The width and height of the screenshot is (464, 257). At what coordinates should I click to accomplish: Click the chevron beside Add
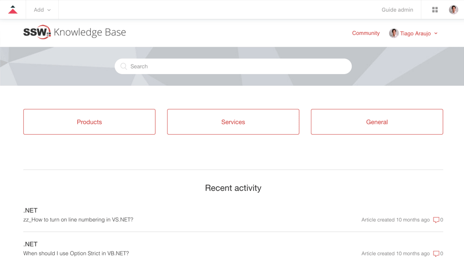tap(49, 10)
